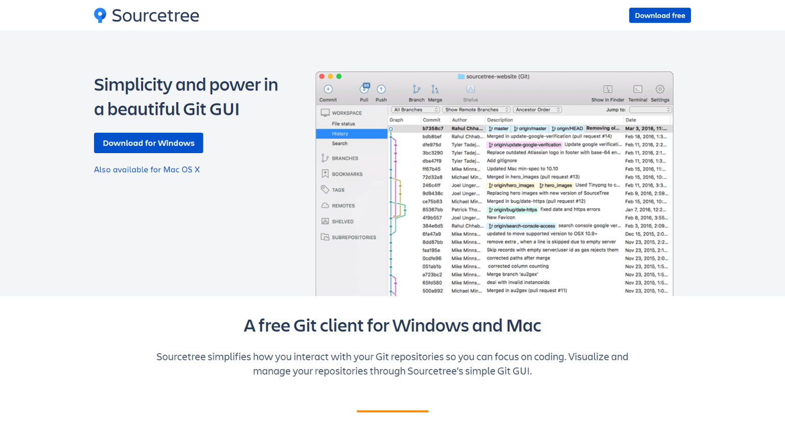Click the Show in Finder icon

click(x=608, y=90)
